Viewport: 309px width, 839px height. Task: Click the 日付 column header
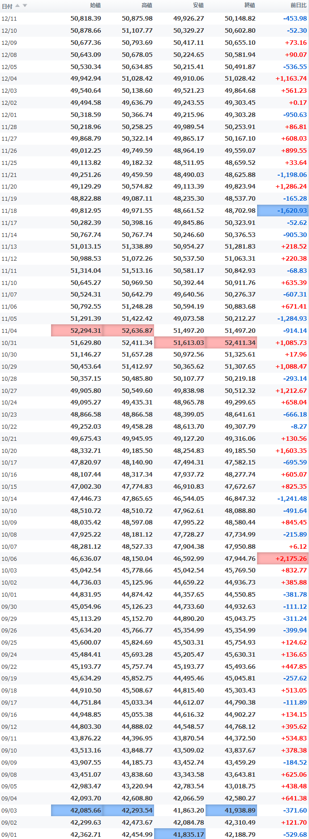point(7,6)
